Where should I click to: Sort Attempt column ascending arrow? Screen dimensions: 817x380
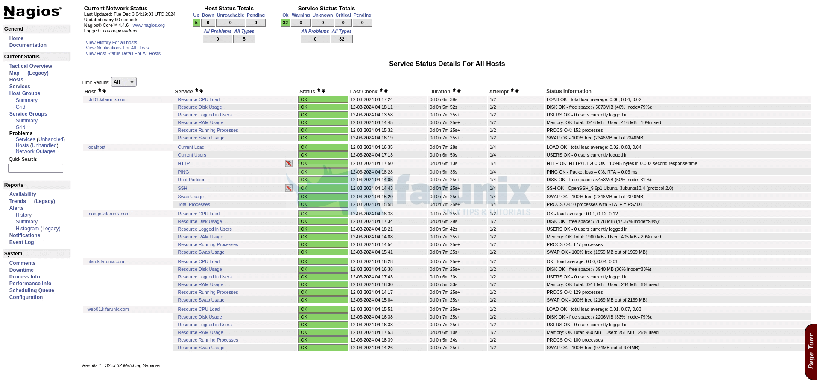[x=512, y=90]
